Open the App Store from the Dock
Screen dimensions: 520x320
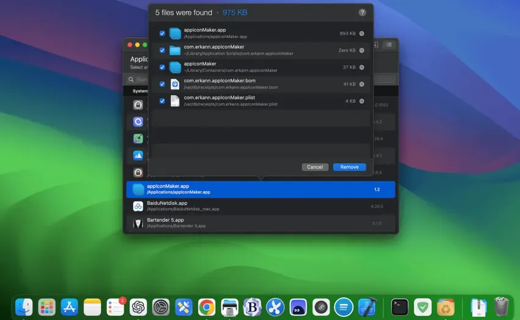69,307
